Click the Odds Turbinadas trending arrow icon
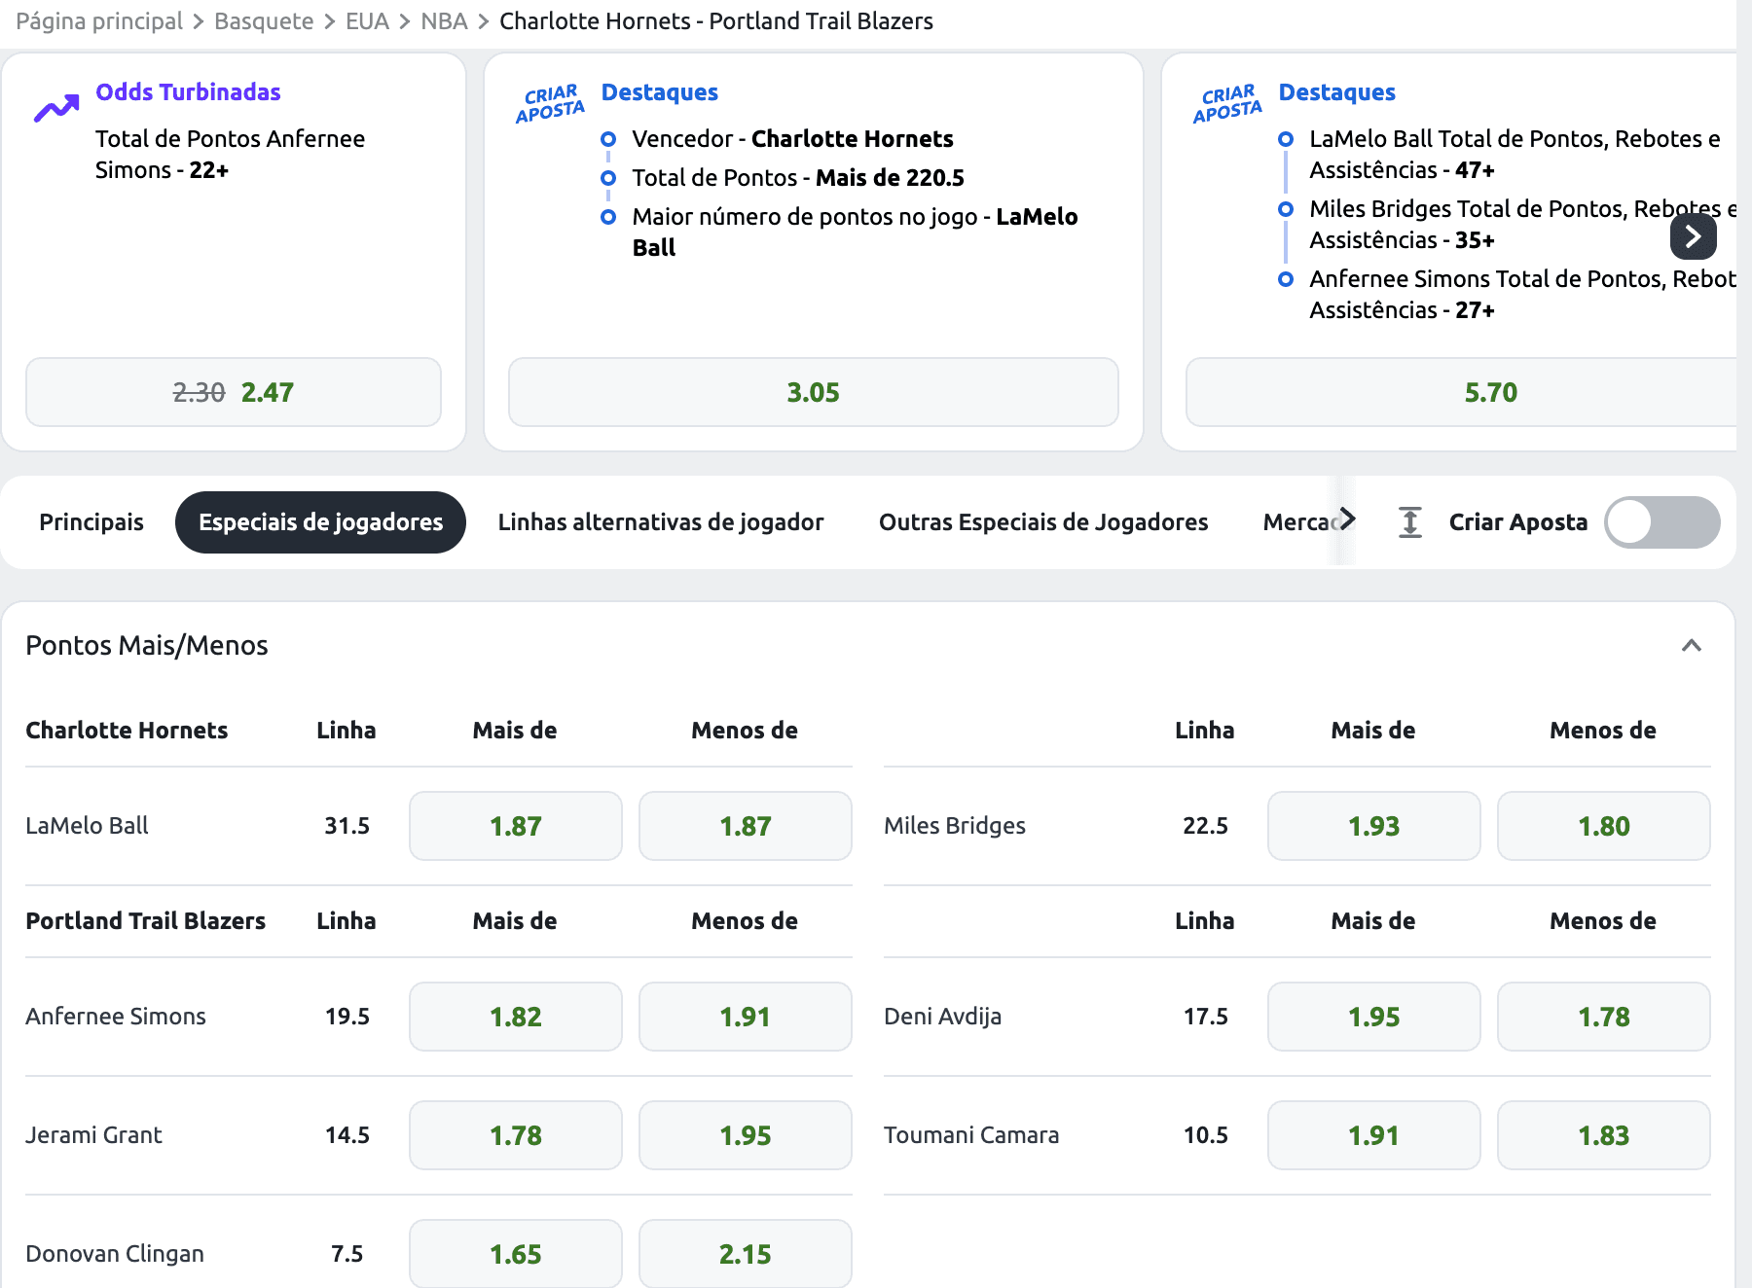The width and height of the screenshot is (1752, 1288). click(56, 108)
